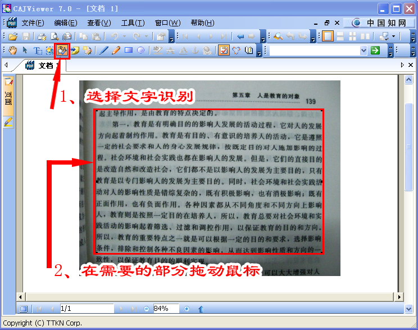Switch to the 文档 1 tab

[x=45, y=65]
